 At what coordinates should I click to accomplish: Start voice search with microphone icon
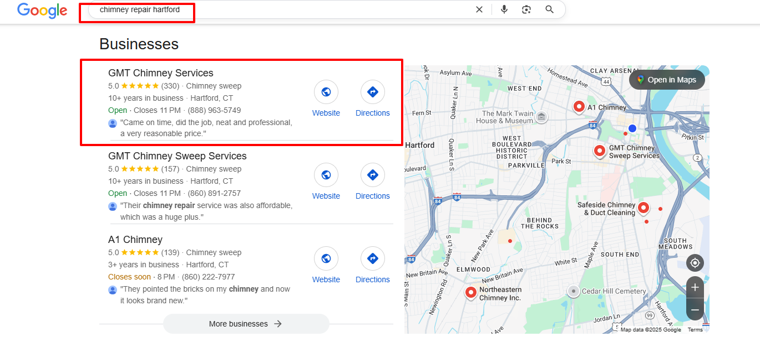[504, 9]
